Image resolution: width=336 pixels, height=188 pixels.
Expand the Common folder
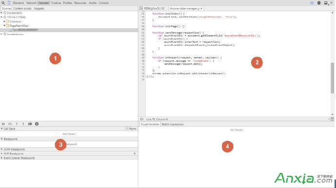pyautogui.click(x=4, y=21)
